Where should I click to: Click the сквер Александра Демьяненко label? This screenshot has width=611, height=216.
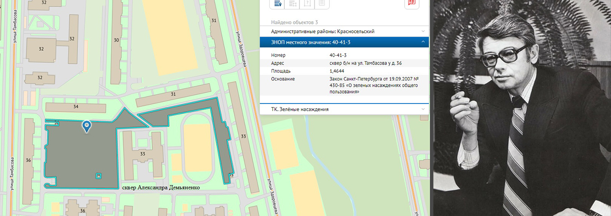pyautogui.click(x=161, y=187)
